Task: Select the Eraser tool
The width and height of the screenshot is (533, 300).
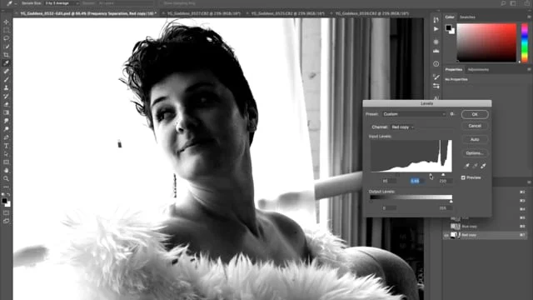Action: click(x=6, y=104)
